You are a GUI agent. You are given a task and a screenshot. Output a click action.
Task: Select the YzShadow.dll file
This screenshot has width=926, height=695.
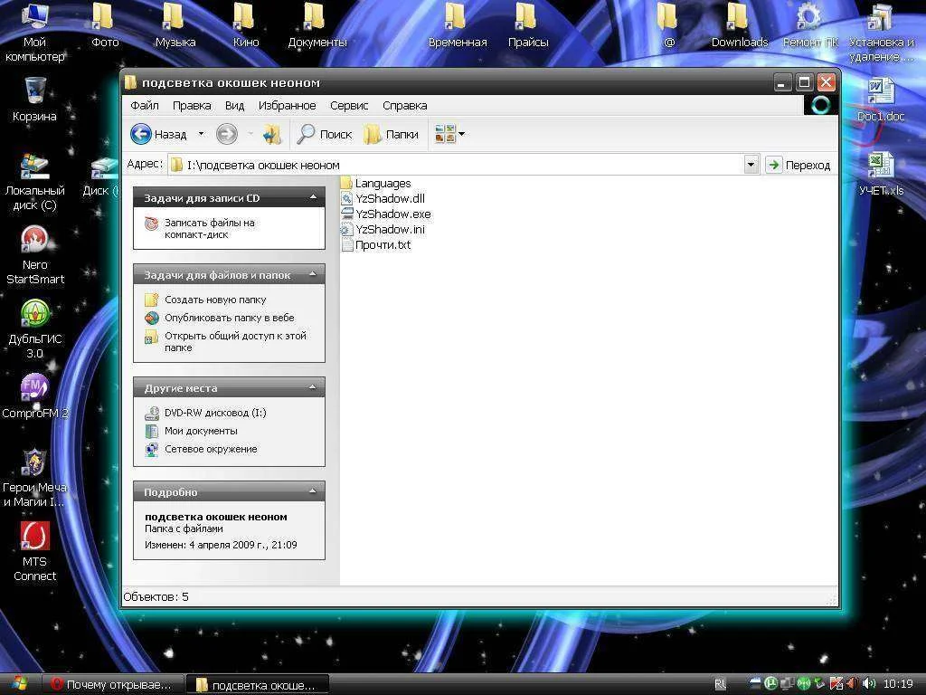[389, 199]
